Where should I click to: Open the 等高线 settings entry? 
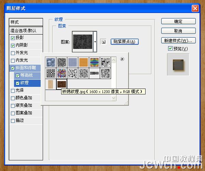point(26,75)
